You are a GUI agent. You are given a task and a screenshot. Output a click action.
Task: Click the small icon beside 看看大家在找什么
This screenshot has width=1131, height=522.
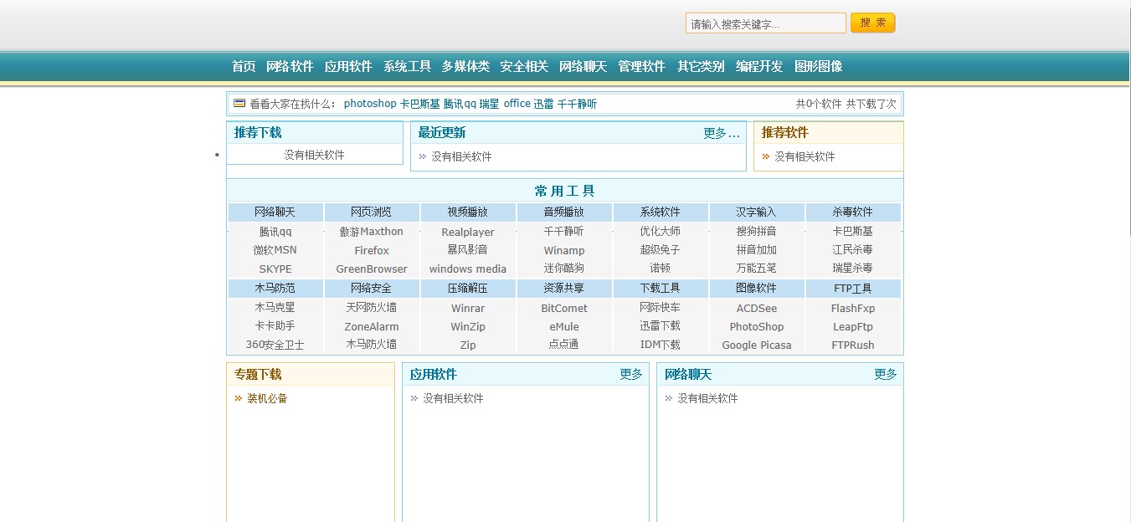239,104
